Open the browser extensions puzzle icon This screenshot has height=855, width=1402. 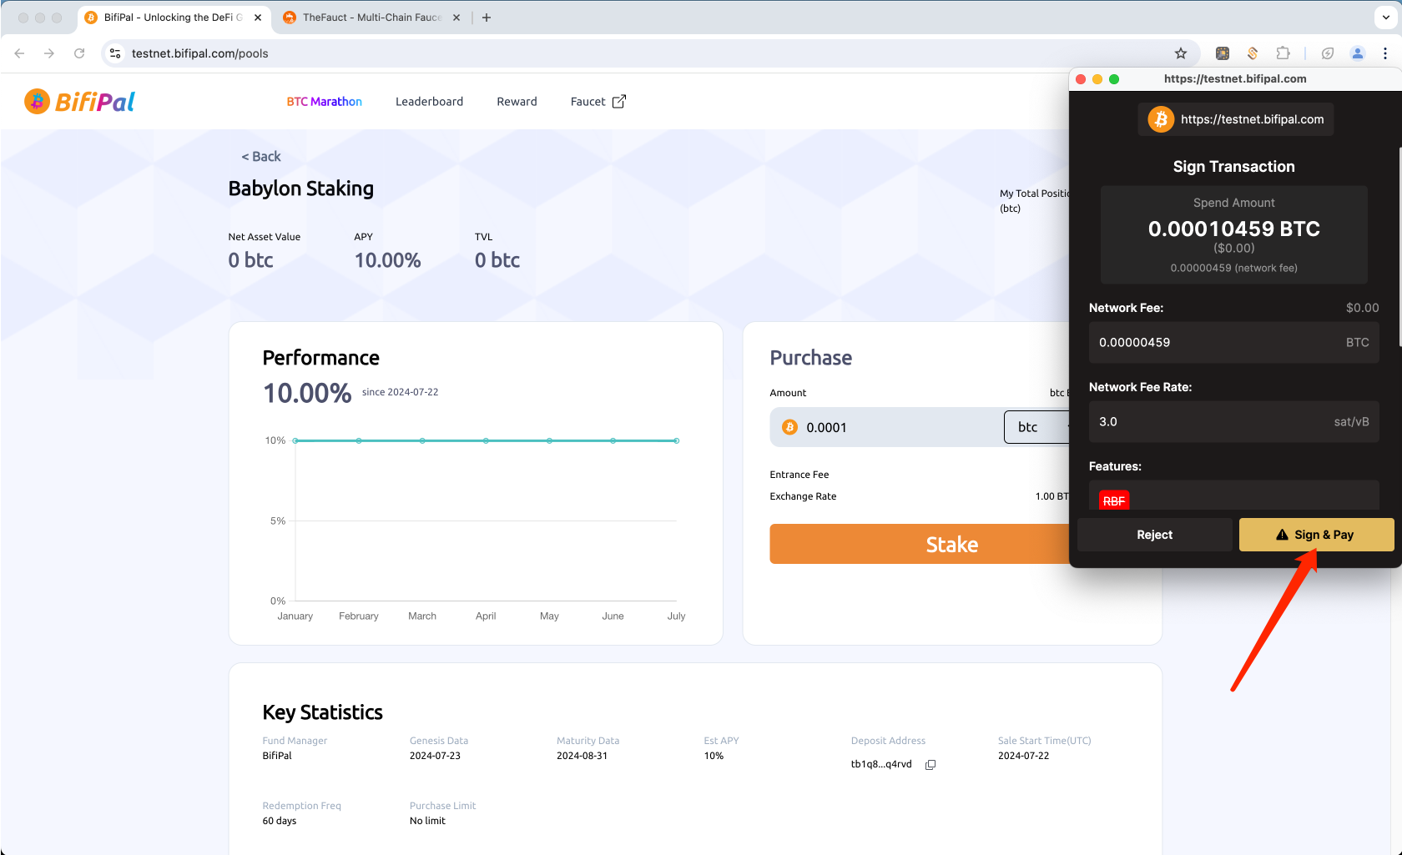click(x=1283, y=53)
